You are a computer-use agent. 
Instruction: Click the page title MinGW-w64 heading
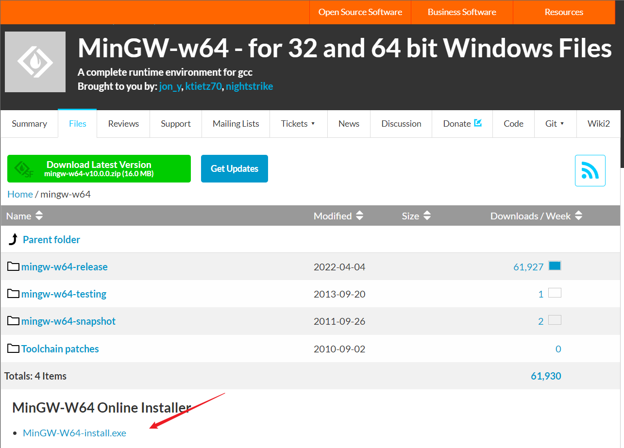pyautogui.click(x=345, y=48)
